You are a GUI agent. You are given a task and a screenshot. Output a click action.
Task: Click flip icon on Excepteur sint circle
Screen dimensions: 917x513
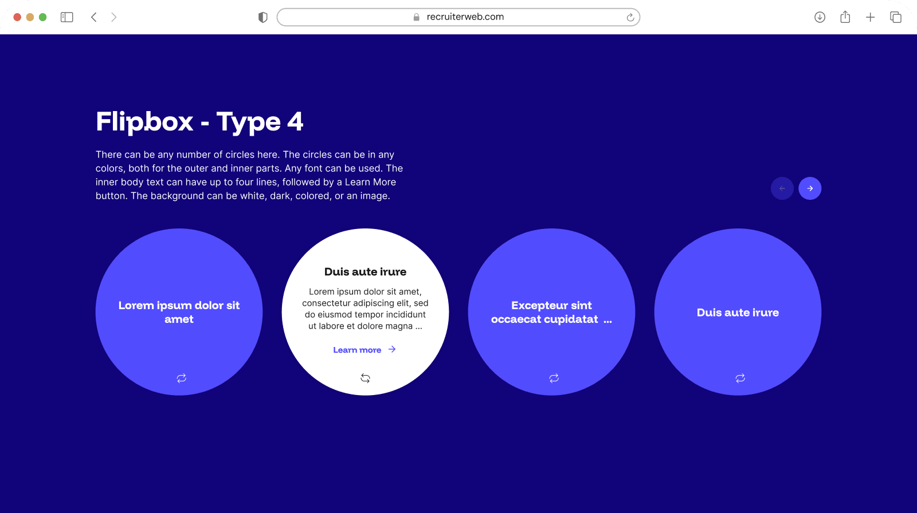(554, 378)
